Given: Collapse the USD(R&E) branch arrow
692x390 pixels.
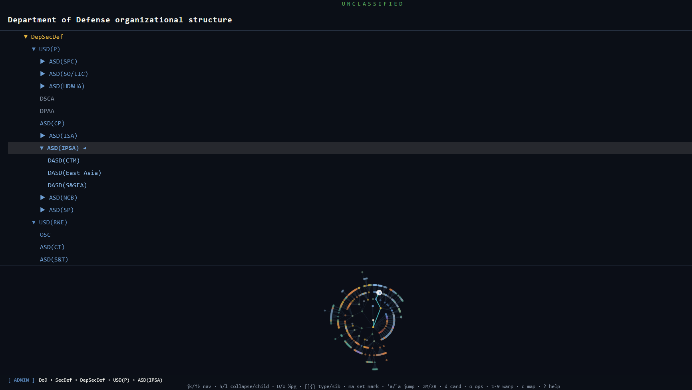Looking at the screenshot, I should [34, 222].
